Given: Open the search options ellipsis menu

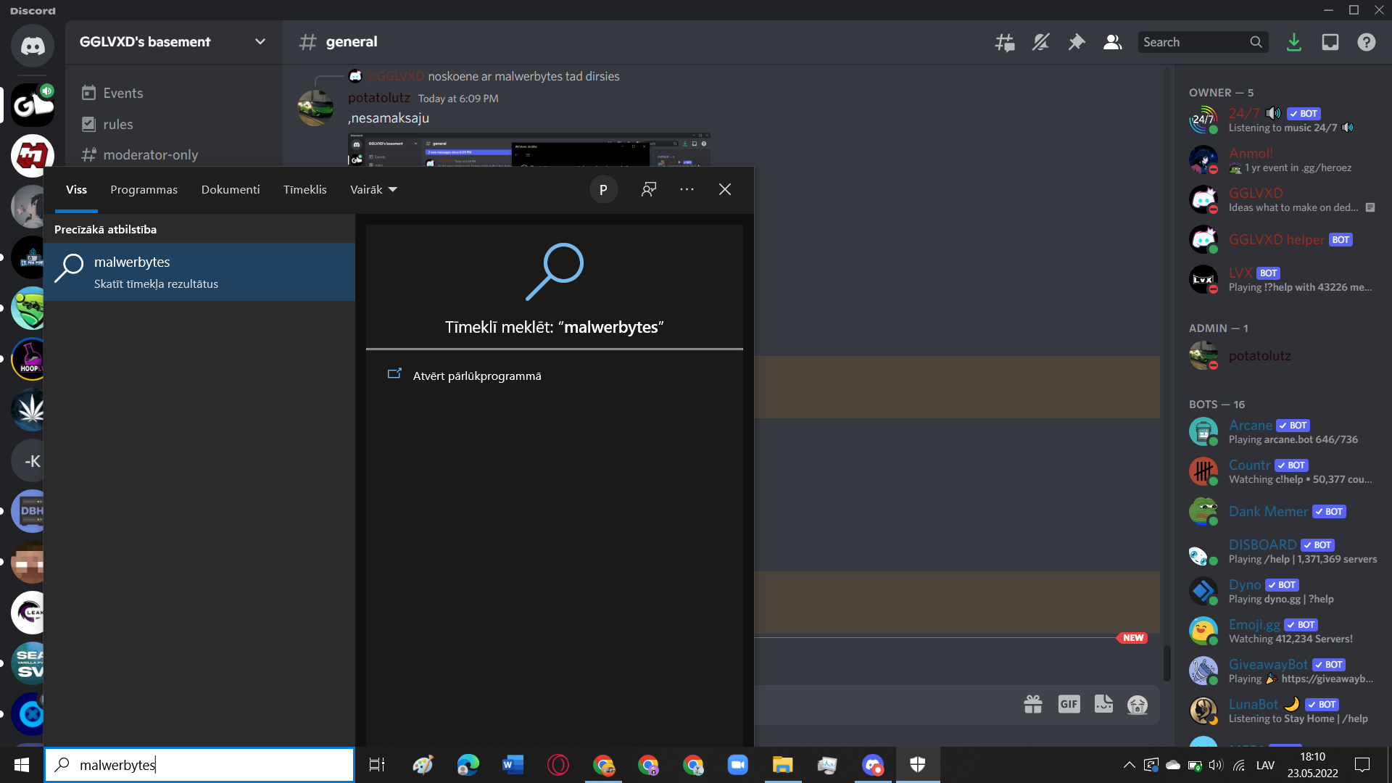Looking at the screenshot, I should 687,190.
